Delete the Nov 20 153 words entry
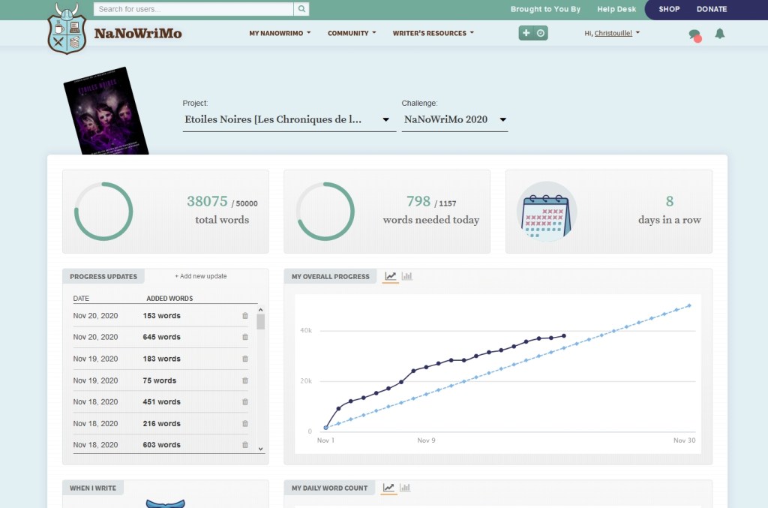Image resolution: width=768 pixels, height=508 pixels. click(245, 316)
